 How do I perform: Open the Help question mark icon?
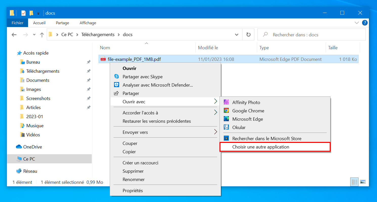[x=365, y=23]
